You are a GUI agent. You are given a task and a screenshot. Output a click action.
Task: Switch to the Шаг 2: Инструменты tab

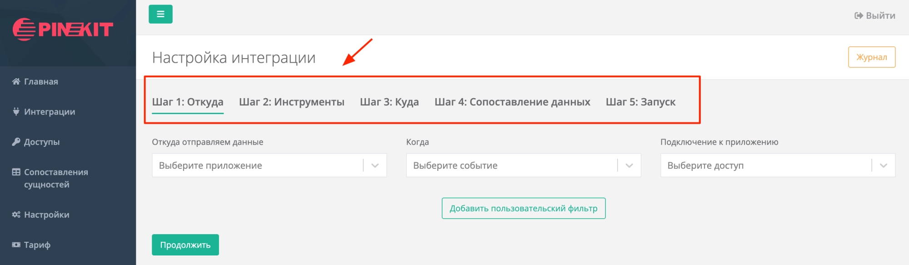click(x=292, y=102)
